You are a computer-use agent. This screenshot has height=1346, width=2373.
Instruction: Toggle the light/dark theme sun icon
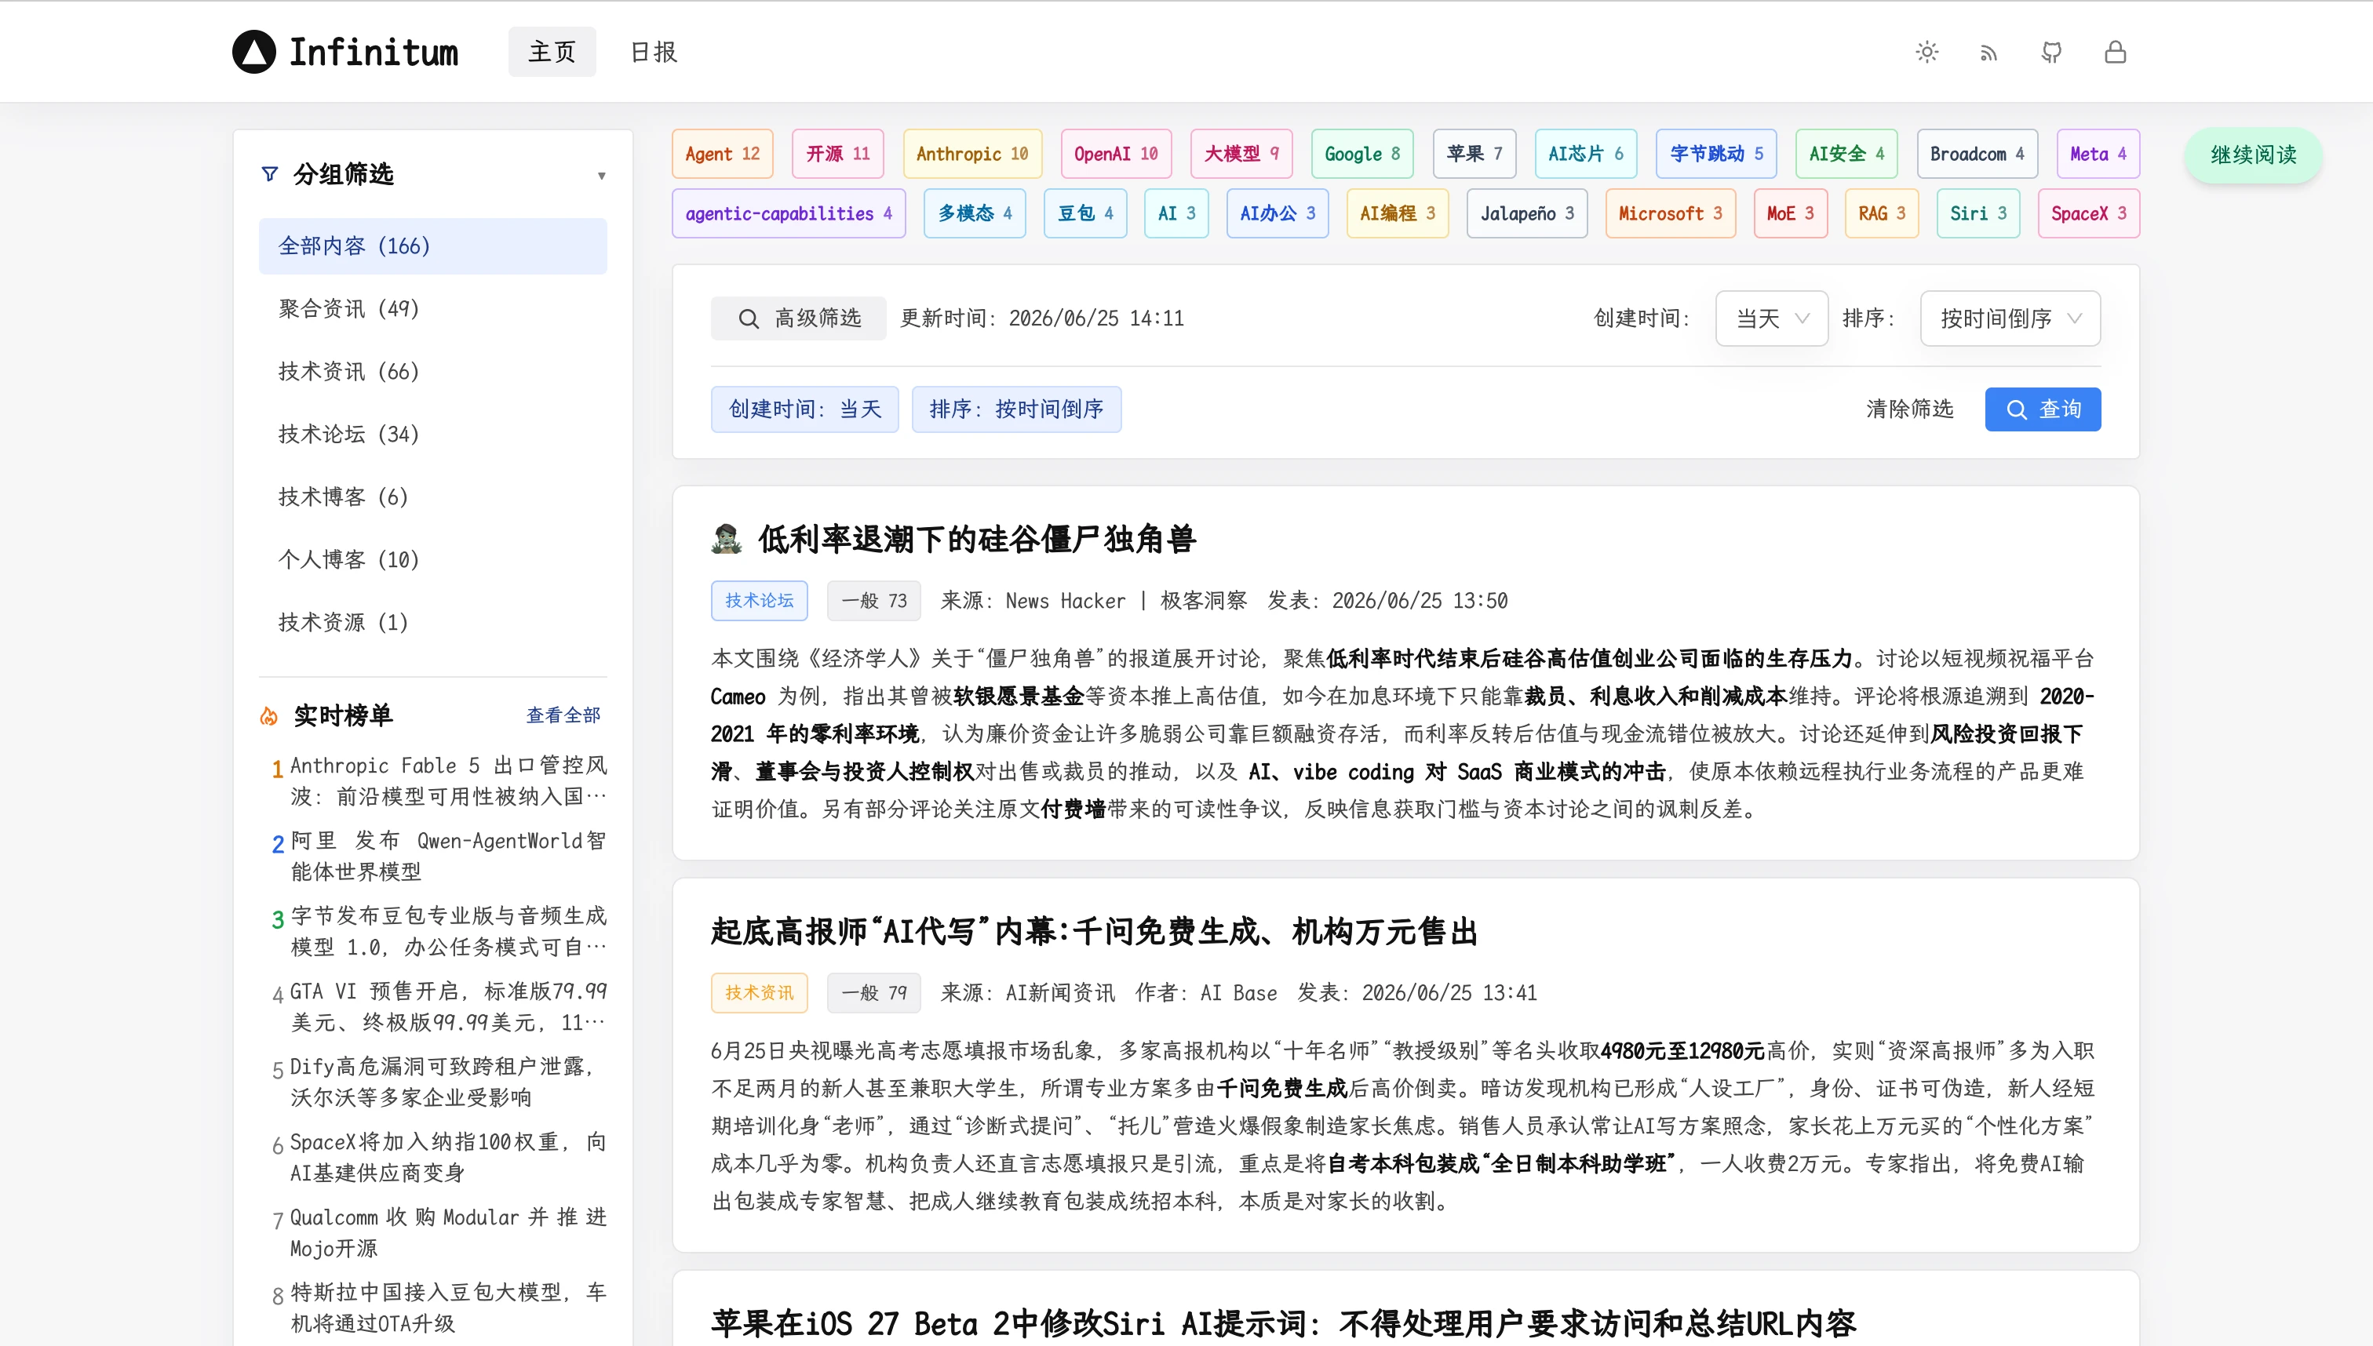point(1926,52)
